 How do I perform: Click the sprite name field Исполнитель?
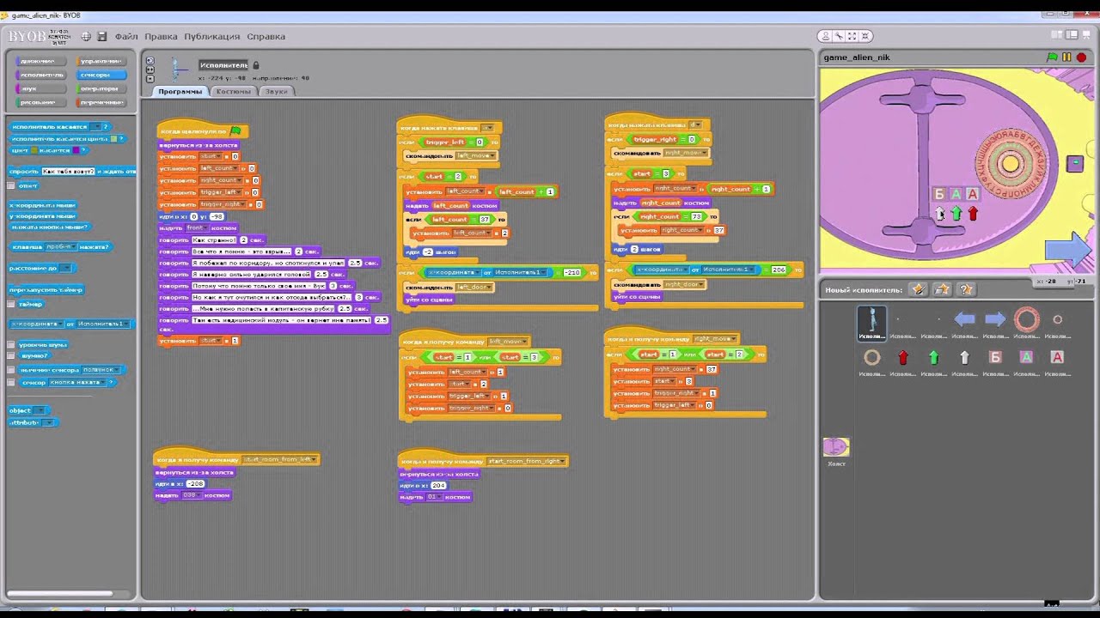[x=223, y=65]
